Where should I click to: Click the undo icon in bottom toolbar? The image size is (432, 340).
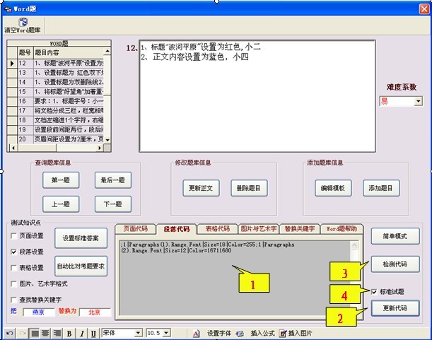[10, 334]
